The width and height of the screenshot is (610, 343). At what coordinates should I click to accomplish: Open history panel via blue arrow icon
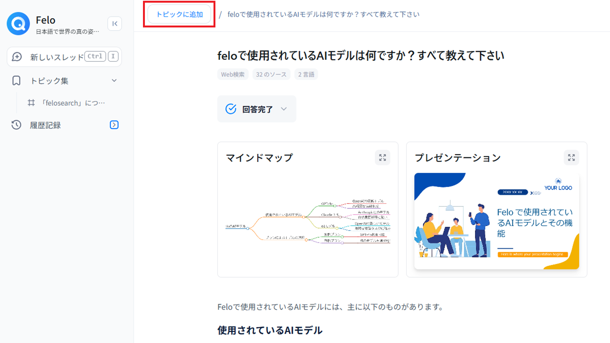114,125
